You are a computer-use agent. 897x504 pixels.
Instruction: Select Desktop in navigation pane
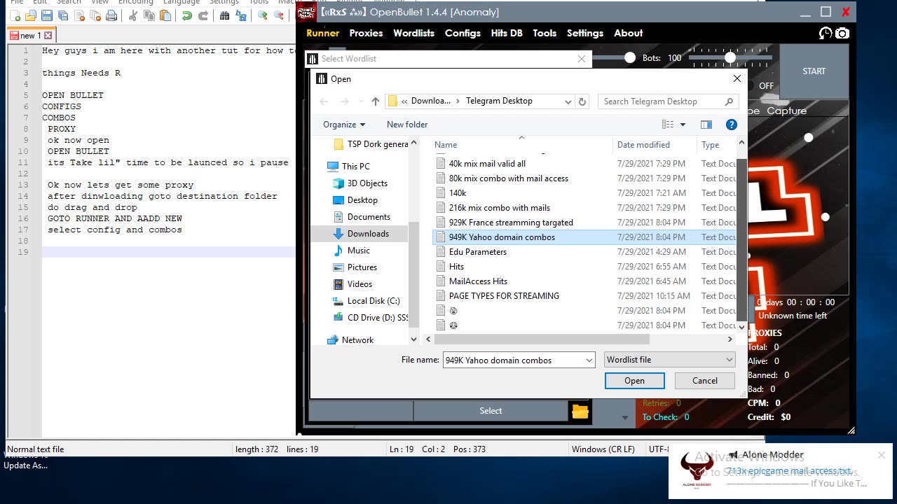click(362, 200)
